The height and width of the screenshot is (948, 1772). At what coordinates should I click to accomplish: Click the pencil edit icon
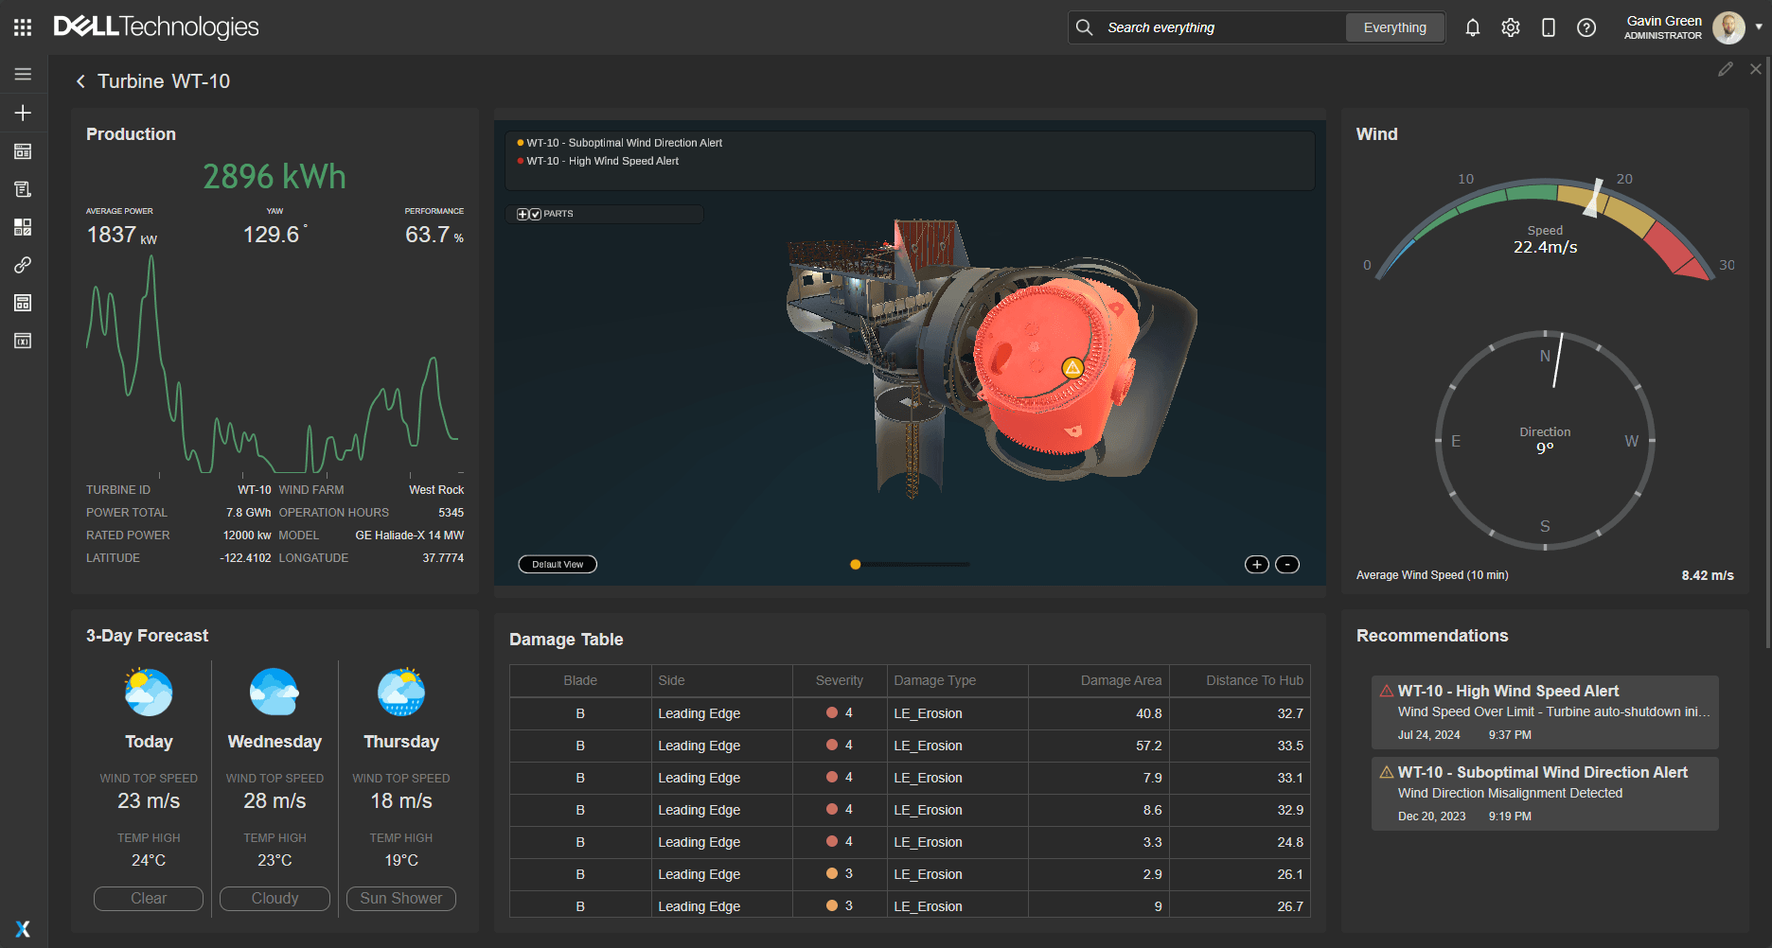(x=1725, y=69)
